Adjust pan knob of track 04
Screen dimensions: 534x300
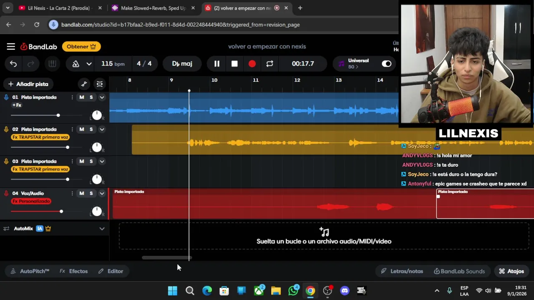[97, 211]
